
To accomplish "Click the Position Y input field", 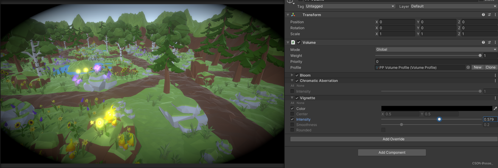I will [x=438, y=22].
